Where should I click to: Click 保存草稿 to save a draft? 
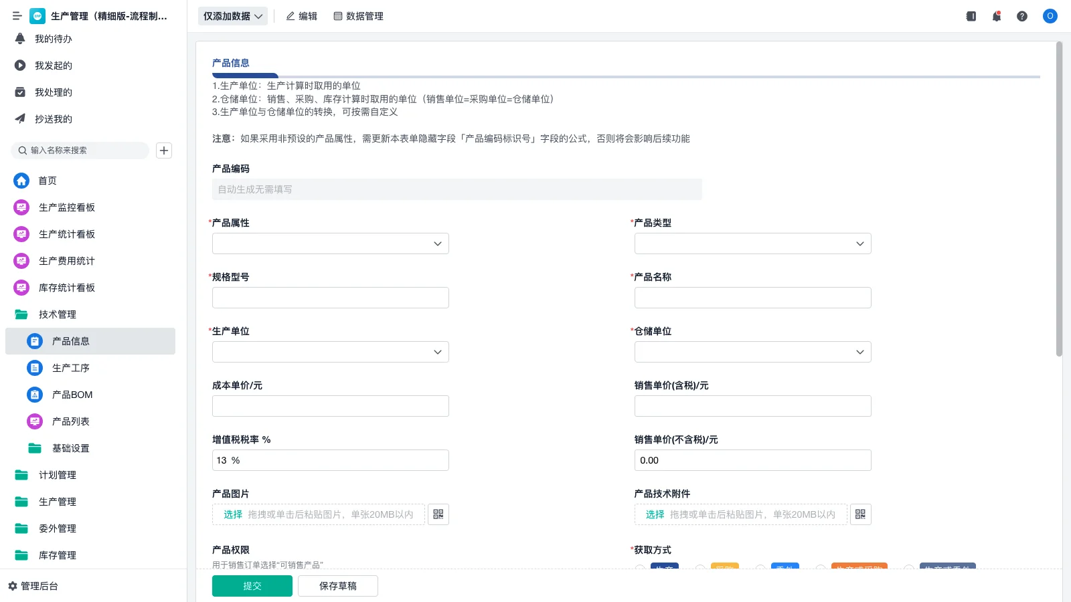pyautogui.click(x=337, y=585)
